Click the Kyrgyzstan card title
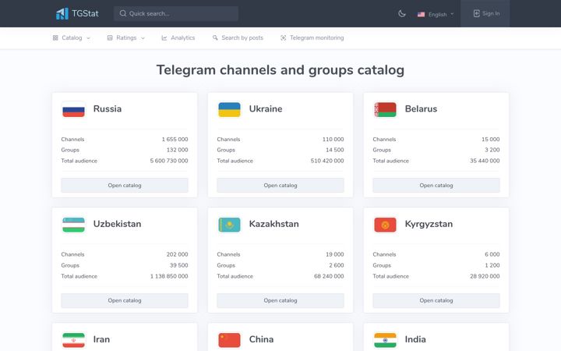The height and width of the screenshot is (351, 561). (429, 224)
